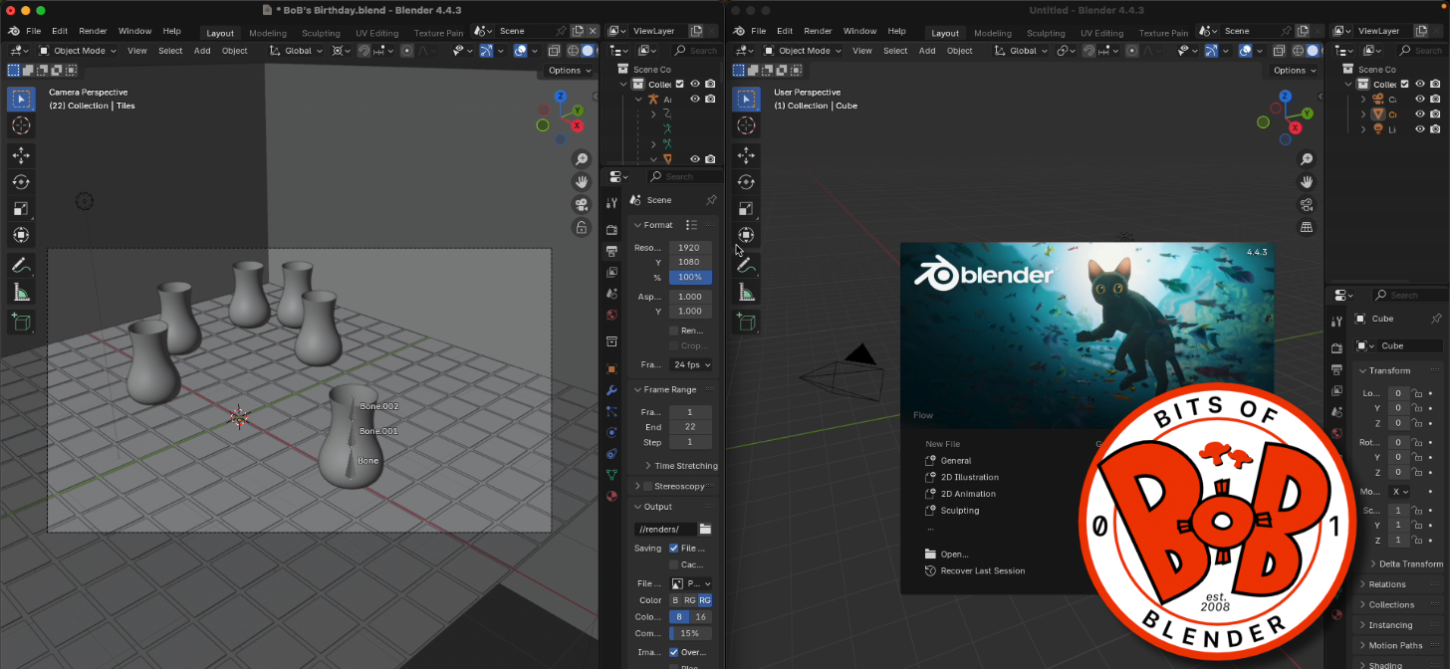Open World properties tab in BoB's Birthday window
1450x669 pixels.
(611, 316)
